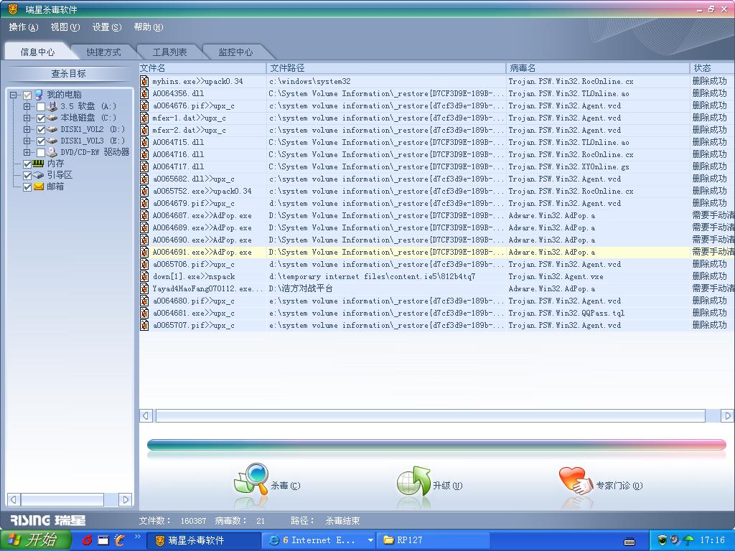This screenshot has width=735, height=551.
Task: Open the RP127 folder taskbar button
Action: (x=434, y=540)
